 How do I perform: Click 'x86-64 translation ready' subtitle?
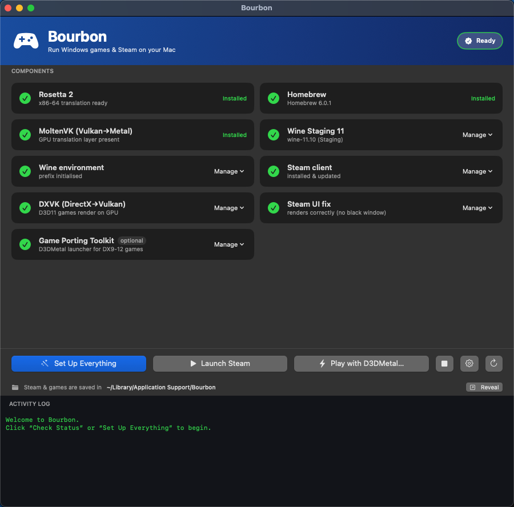(73, 103)
